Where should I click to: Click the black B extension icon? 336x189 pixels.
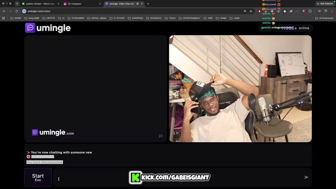point(285,11)
